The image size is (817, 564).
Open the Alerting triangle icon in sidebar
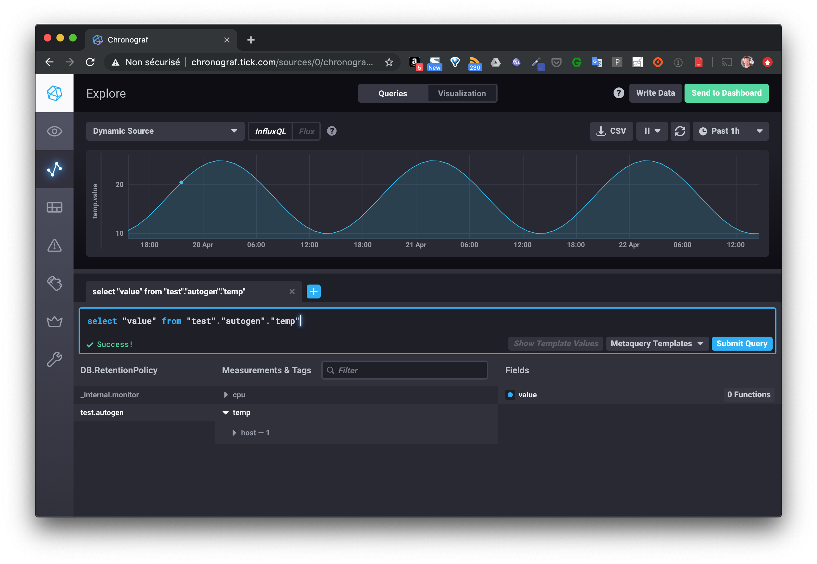pyautogui.click(x=55, y=246)
